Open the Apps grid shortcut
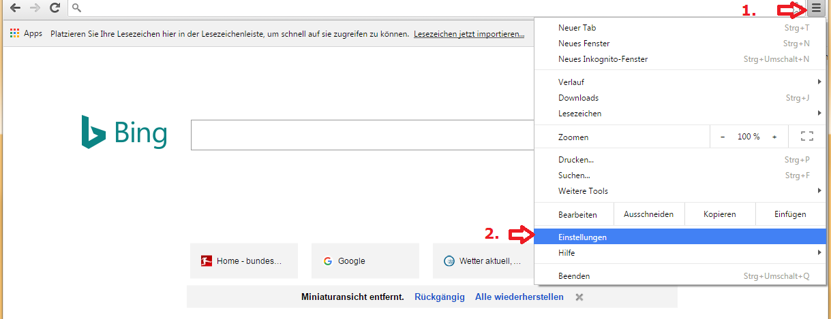The image size is (831, 319). pos(26,33)
